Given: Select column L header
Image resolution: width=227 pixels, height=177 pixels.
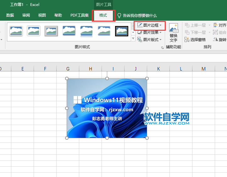Looking at the screenshot, I should point(181,69).
